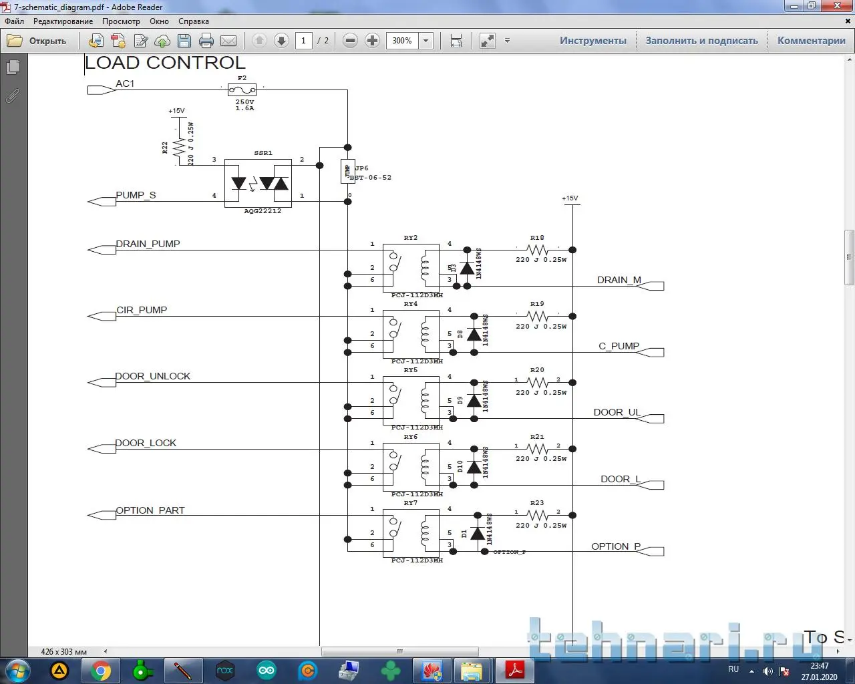Print the document using the printer icon
The width and height of the screenshot is (855, 684).
pos(206,41)
